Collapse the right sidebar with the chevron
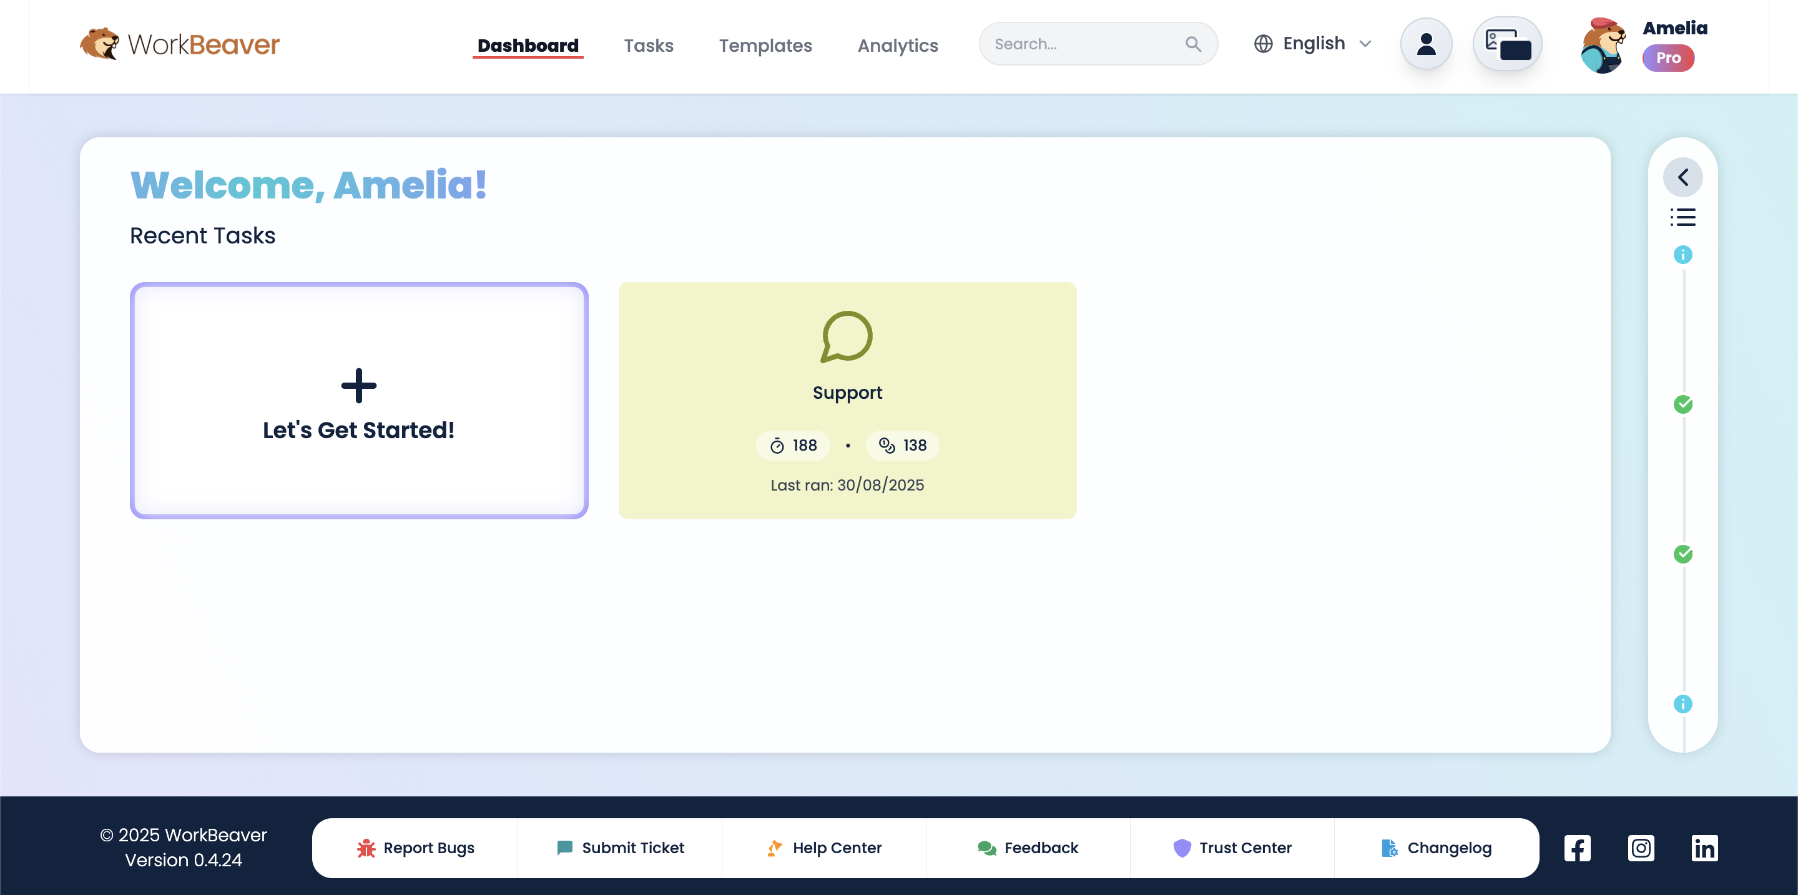The image size is (1798, 895). pos(1684,177)
